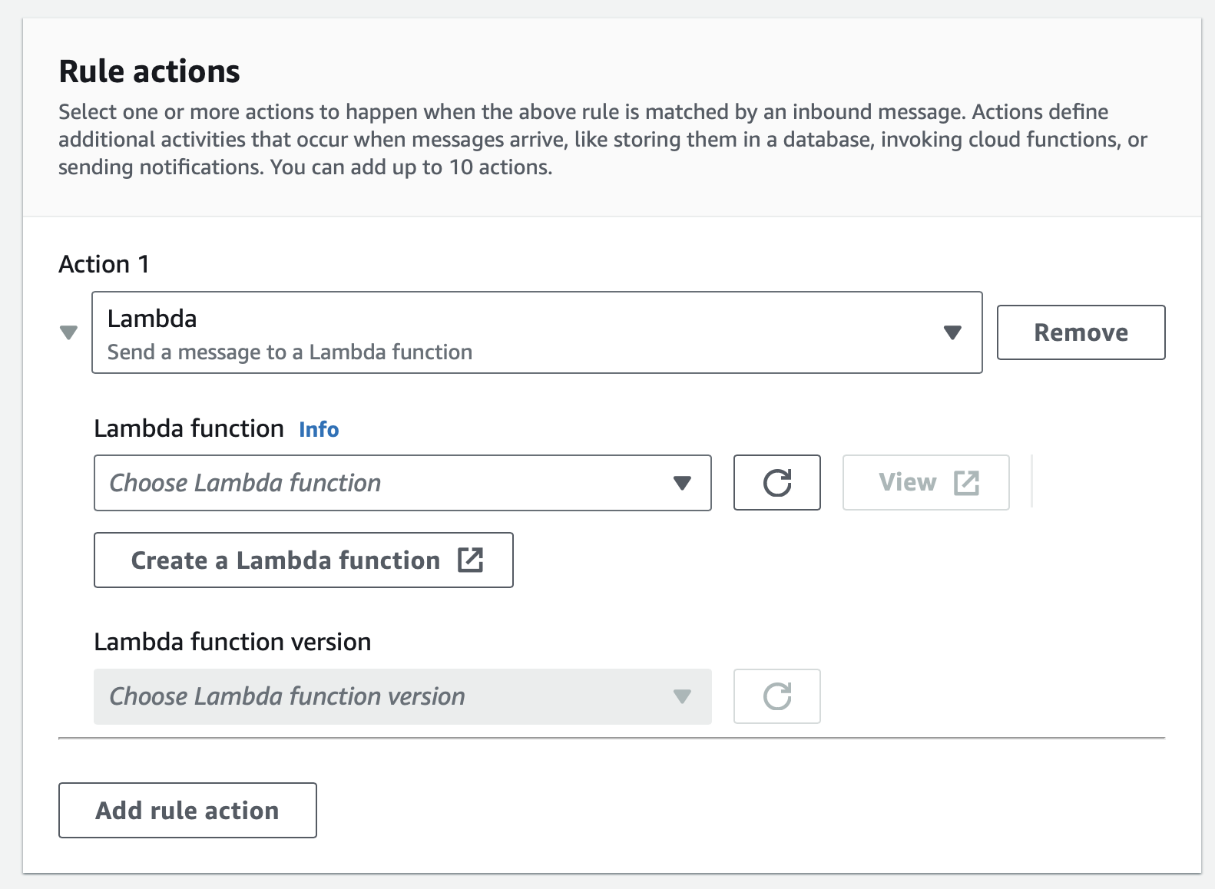This screenshot has width=1215, height=889.
Task: Open the Choose Lambda function dropdown
Action: coord(402,483)
